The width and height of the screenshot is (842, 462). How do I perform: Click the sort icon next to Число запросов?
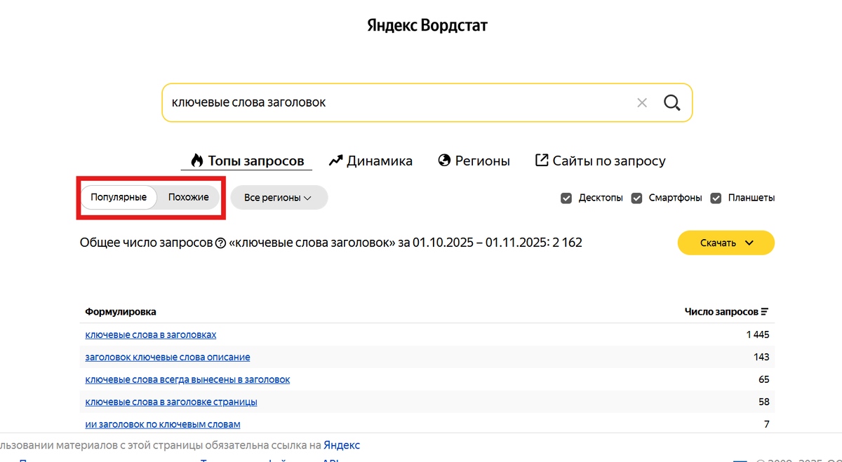[x=766, y=311]
